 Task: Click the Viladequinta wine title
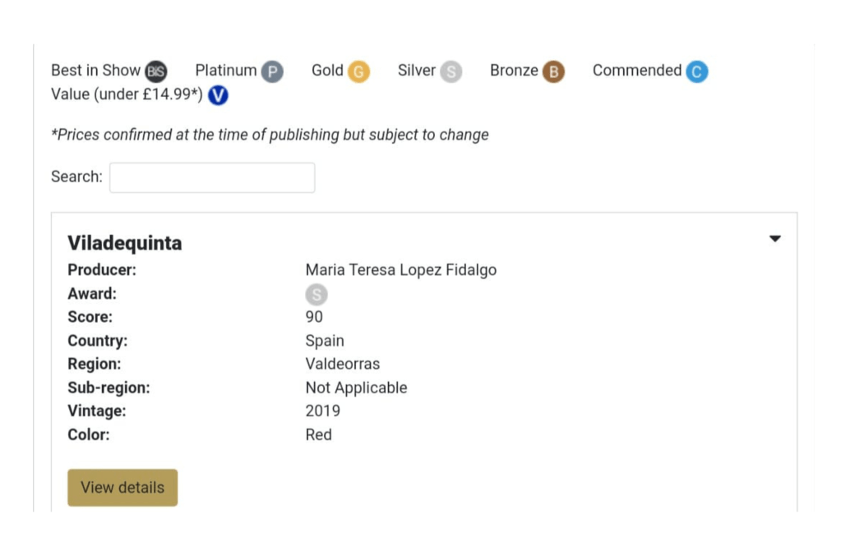[x=124, y=243]
